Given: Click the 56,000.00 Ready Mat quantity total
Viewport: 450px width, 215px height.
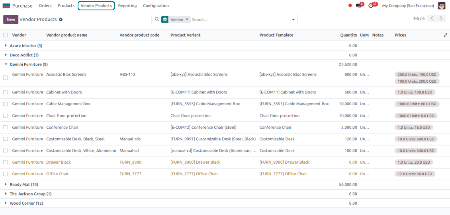Looking at the screenshot, I should click(348, 184).
